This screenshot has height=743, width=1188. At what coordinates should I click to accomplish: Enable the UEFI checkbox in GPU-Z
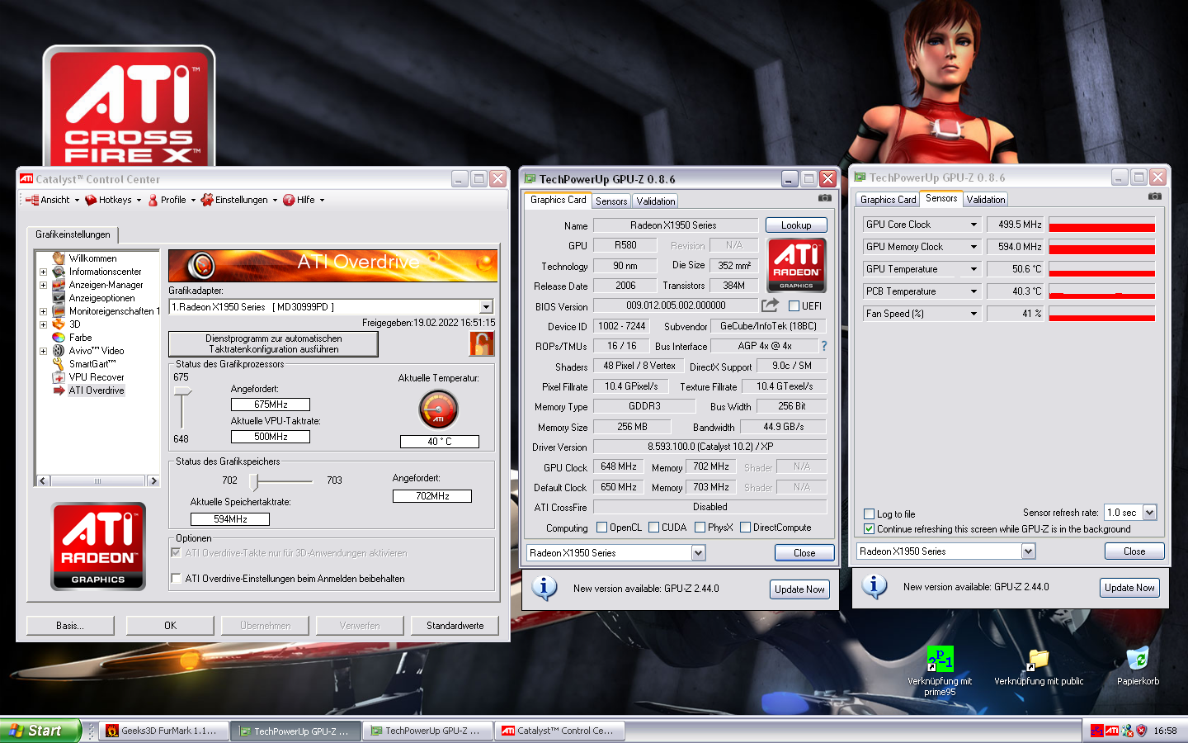793,305
